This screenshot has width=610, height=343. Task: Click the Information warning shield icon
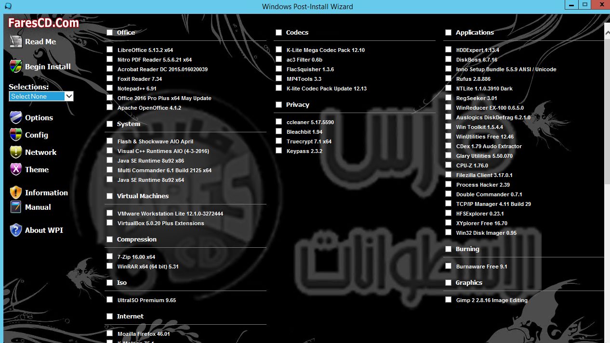[x=16, y=192]
